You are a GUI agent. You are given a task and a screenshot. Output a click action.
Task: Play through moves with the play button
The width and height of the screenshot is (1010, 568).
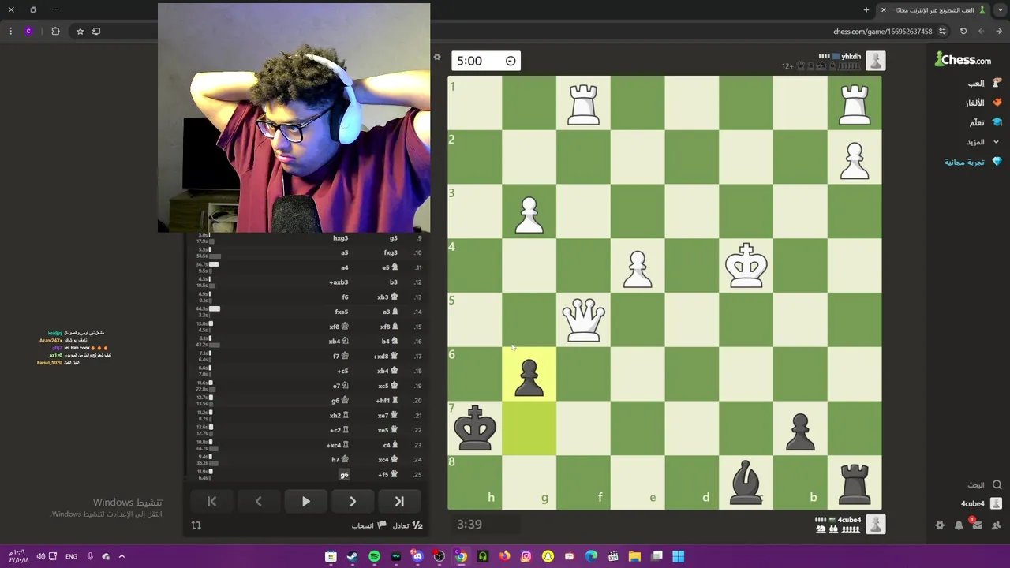tap(305, 501)
